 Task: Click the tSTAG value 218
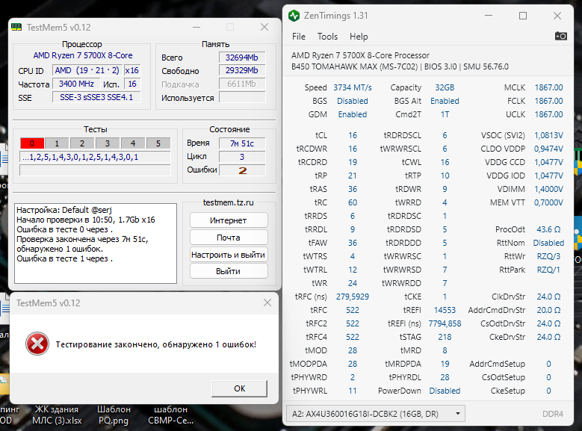(x=445, y=337)
